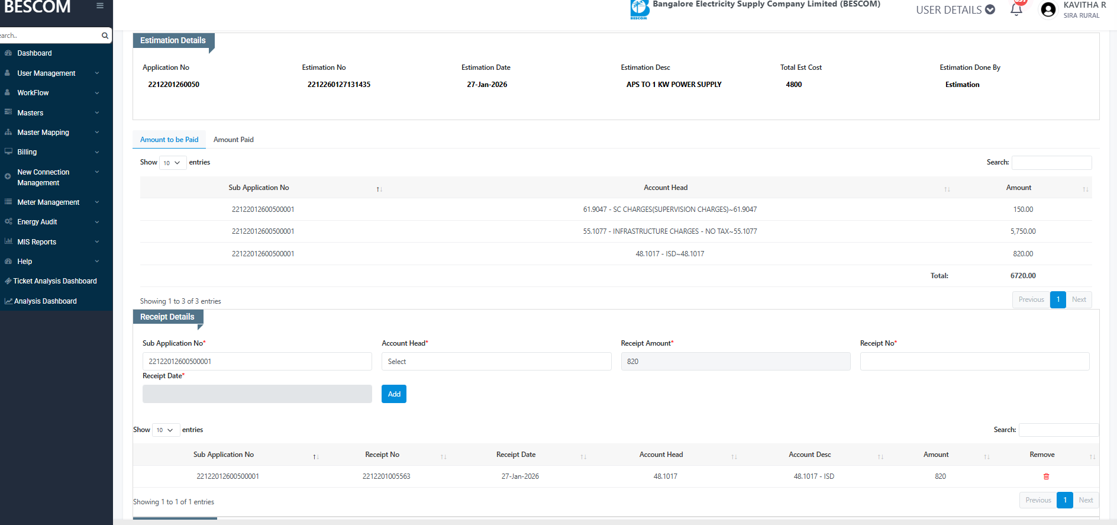1117x525 pixels.
Task: Expand the User Management sidebar menu
Action: coord(46,73)
